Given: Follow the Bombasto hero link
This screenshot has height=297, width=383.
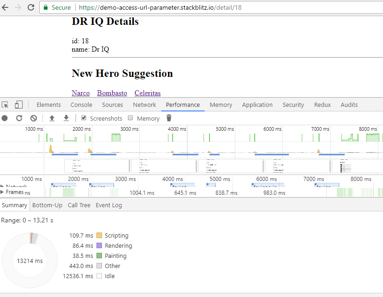Looking at the screenshot, I should pyautogui.click(x=112, y=93).
